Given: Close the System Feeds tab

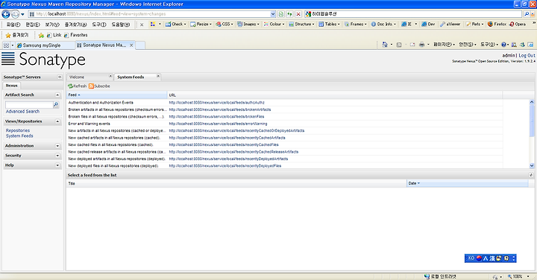Looking at the screenshot, I should (158, 76).
